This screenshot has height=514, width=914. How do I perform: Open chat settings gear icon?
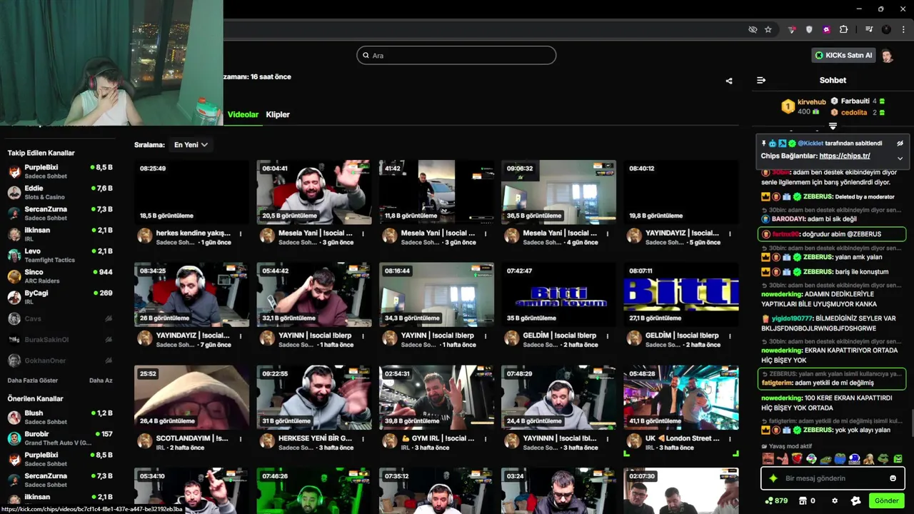point(835,501)
